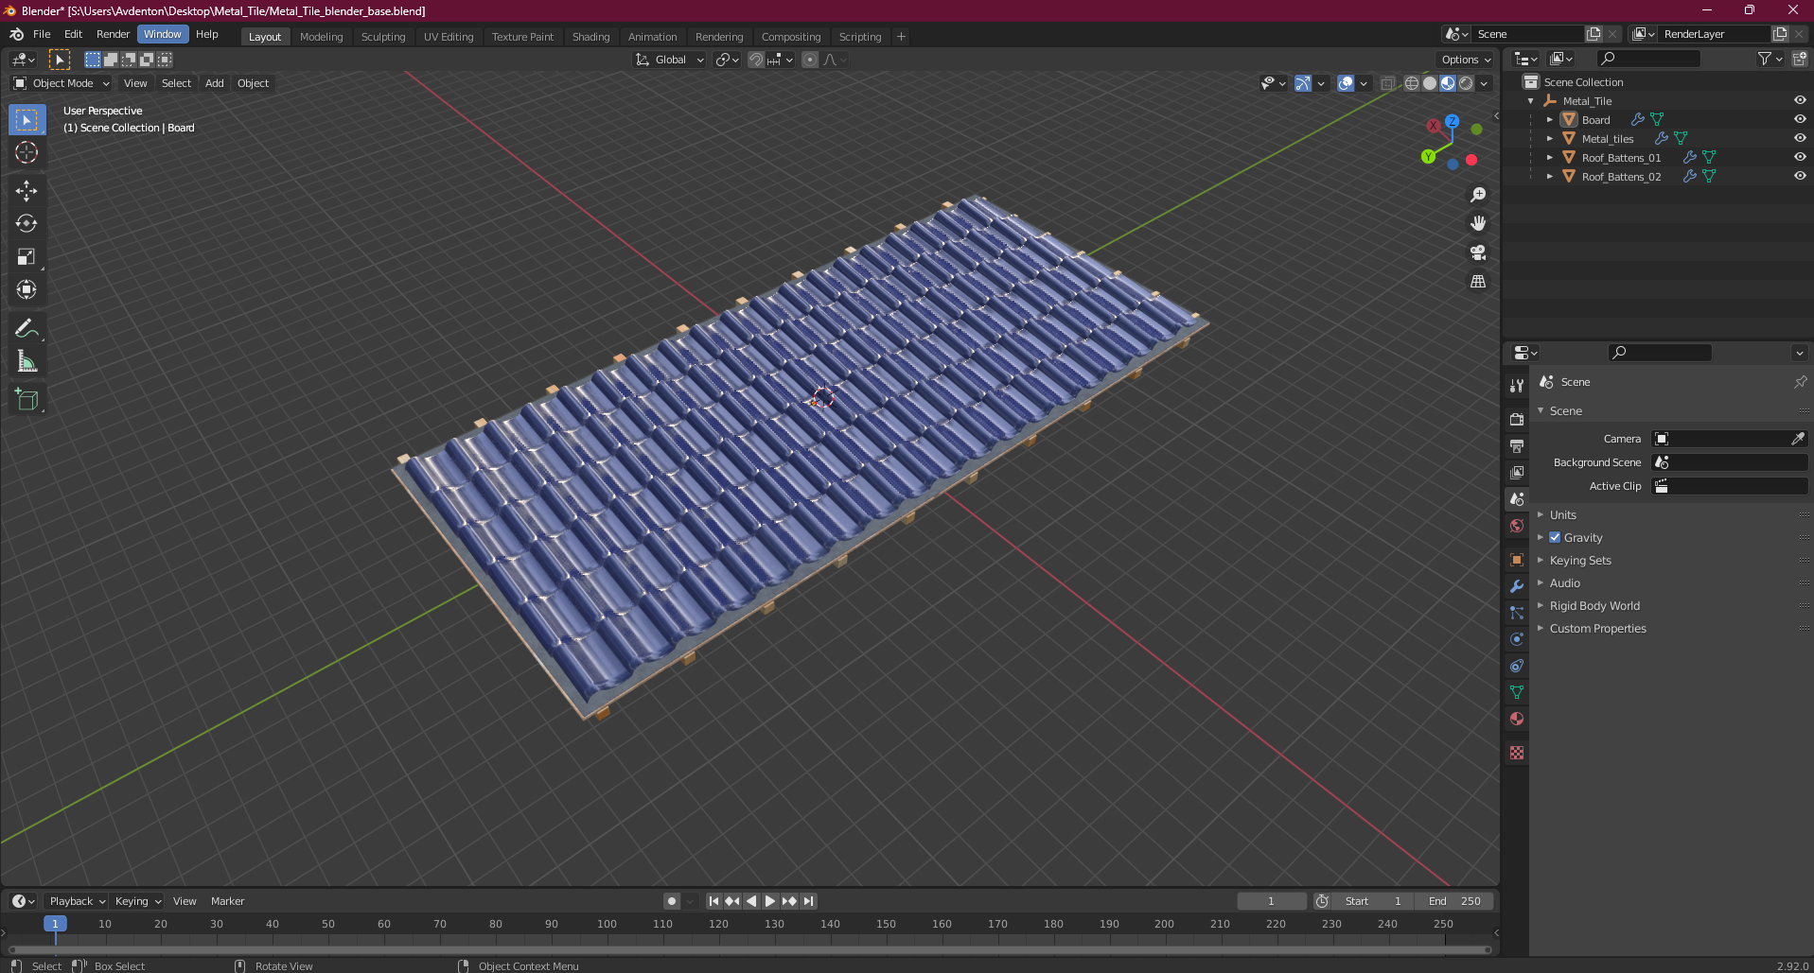Screen dimensions: 1814x973
Task: Open Object properties tab
Action: pyautogui.click(x=1517, y=560)
